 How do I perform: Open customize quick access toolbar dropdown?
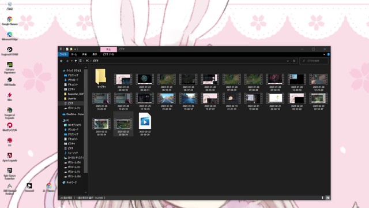[75, 49]
